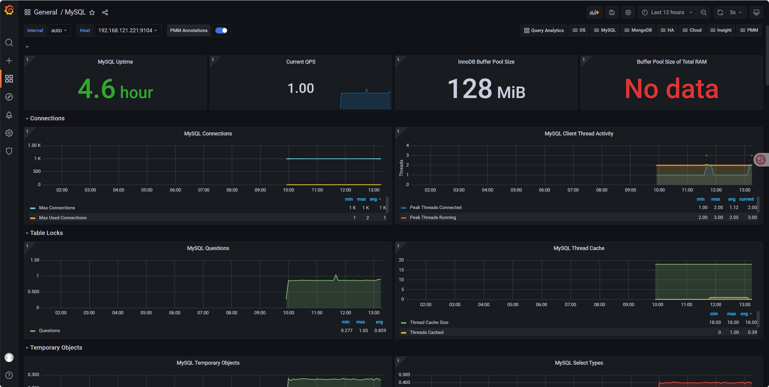Toggle Peak Threads Connected series
The image size is (769, 387).
coord(435,208)
